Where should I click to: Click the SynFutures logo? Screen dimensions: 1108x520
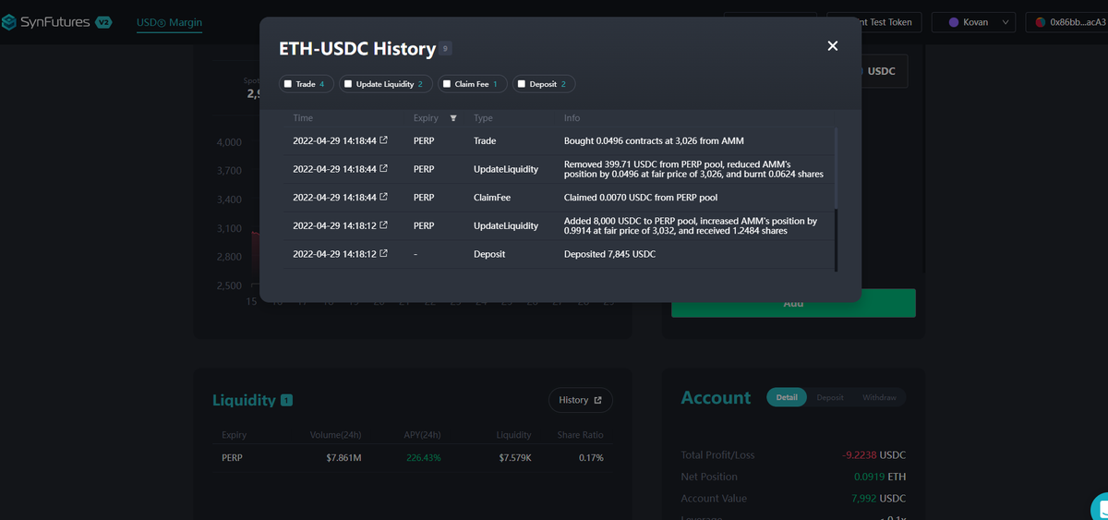click(46, 21)
